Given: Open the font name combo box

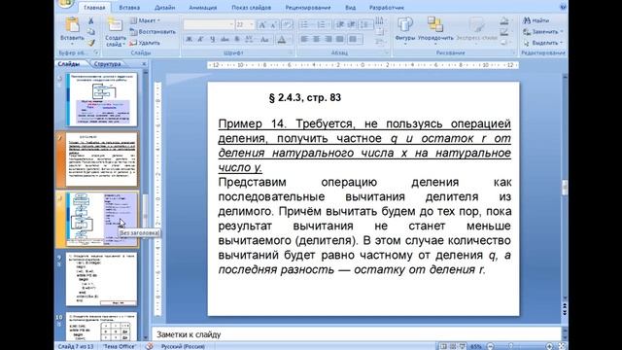Looking at the screenshot, I should pos(208,25).
